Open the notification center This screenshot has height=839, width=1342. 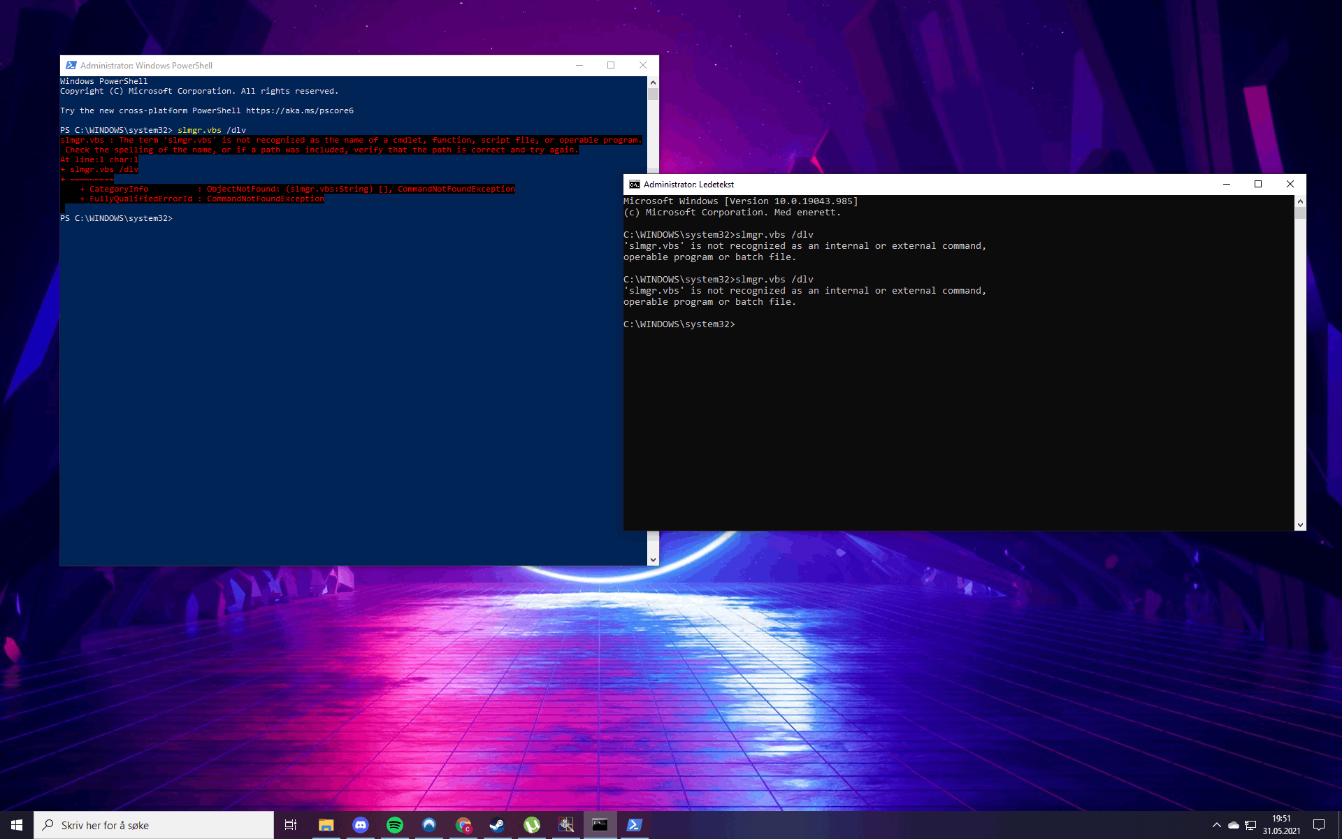(1318, 825)
